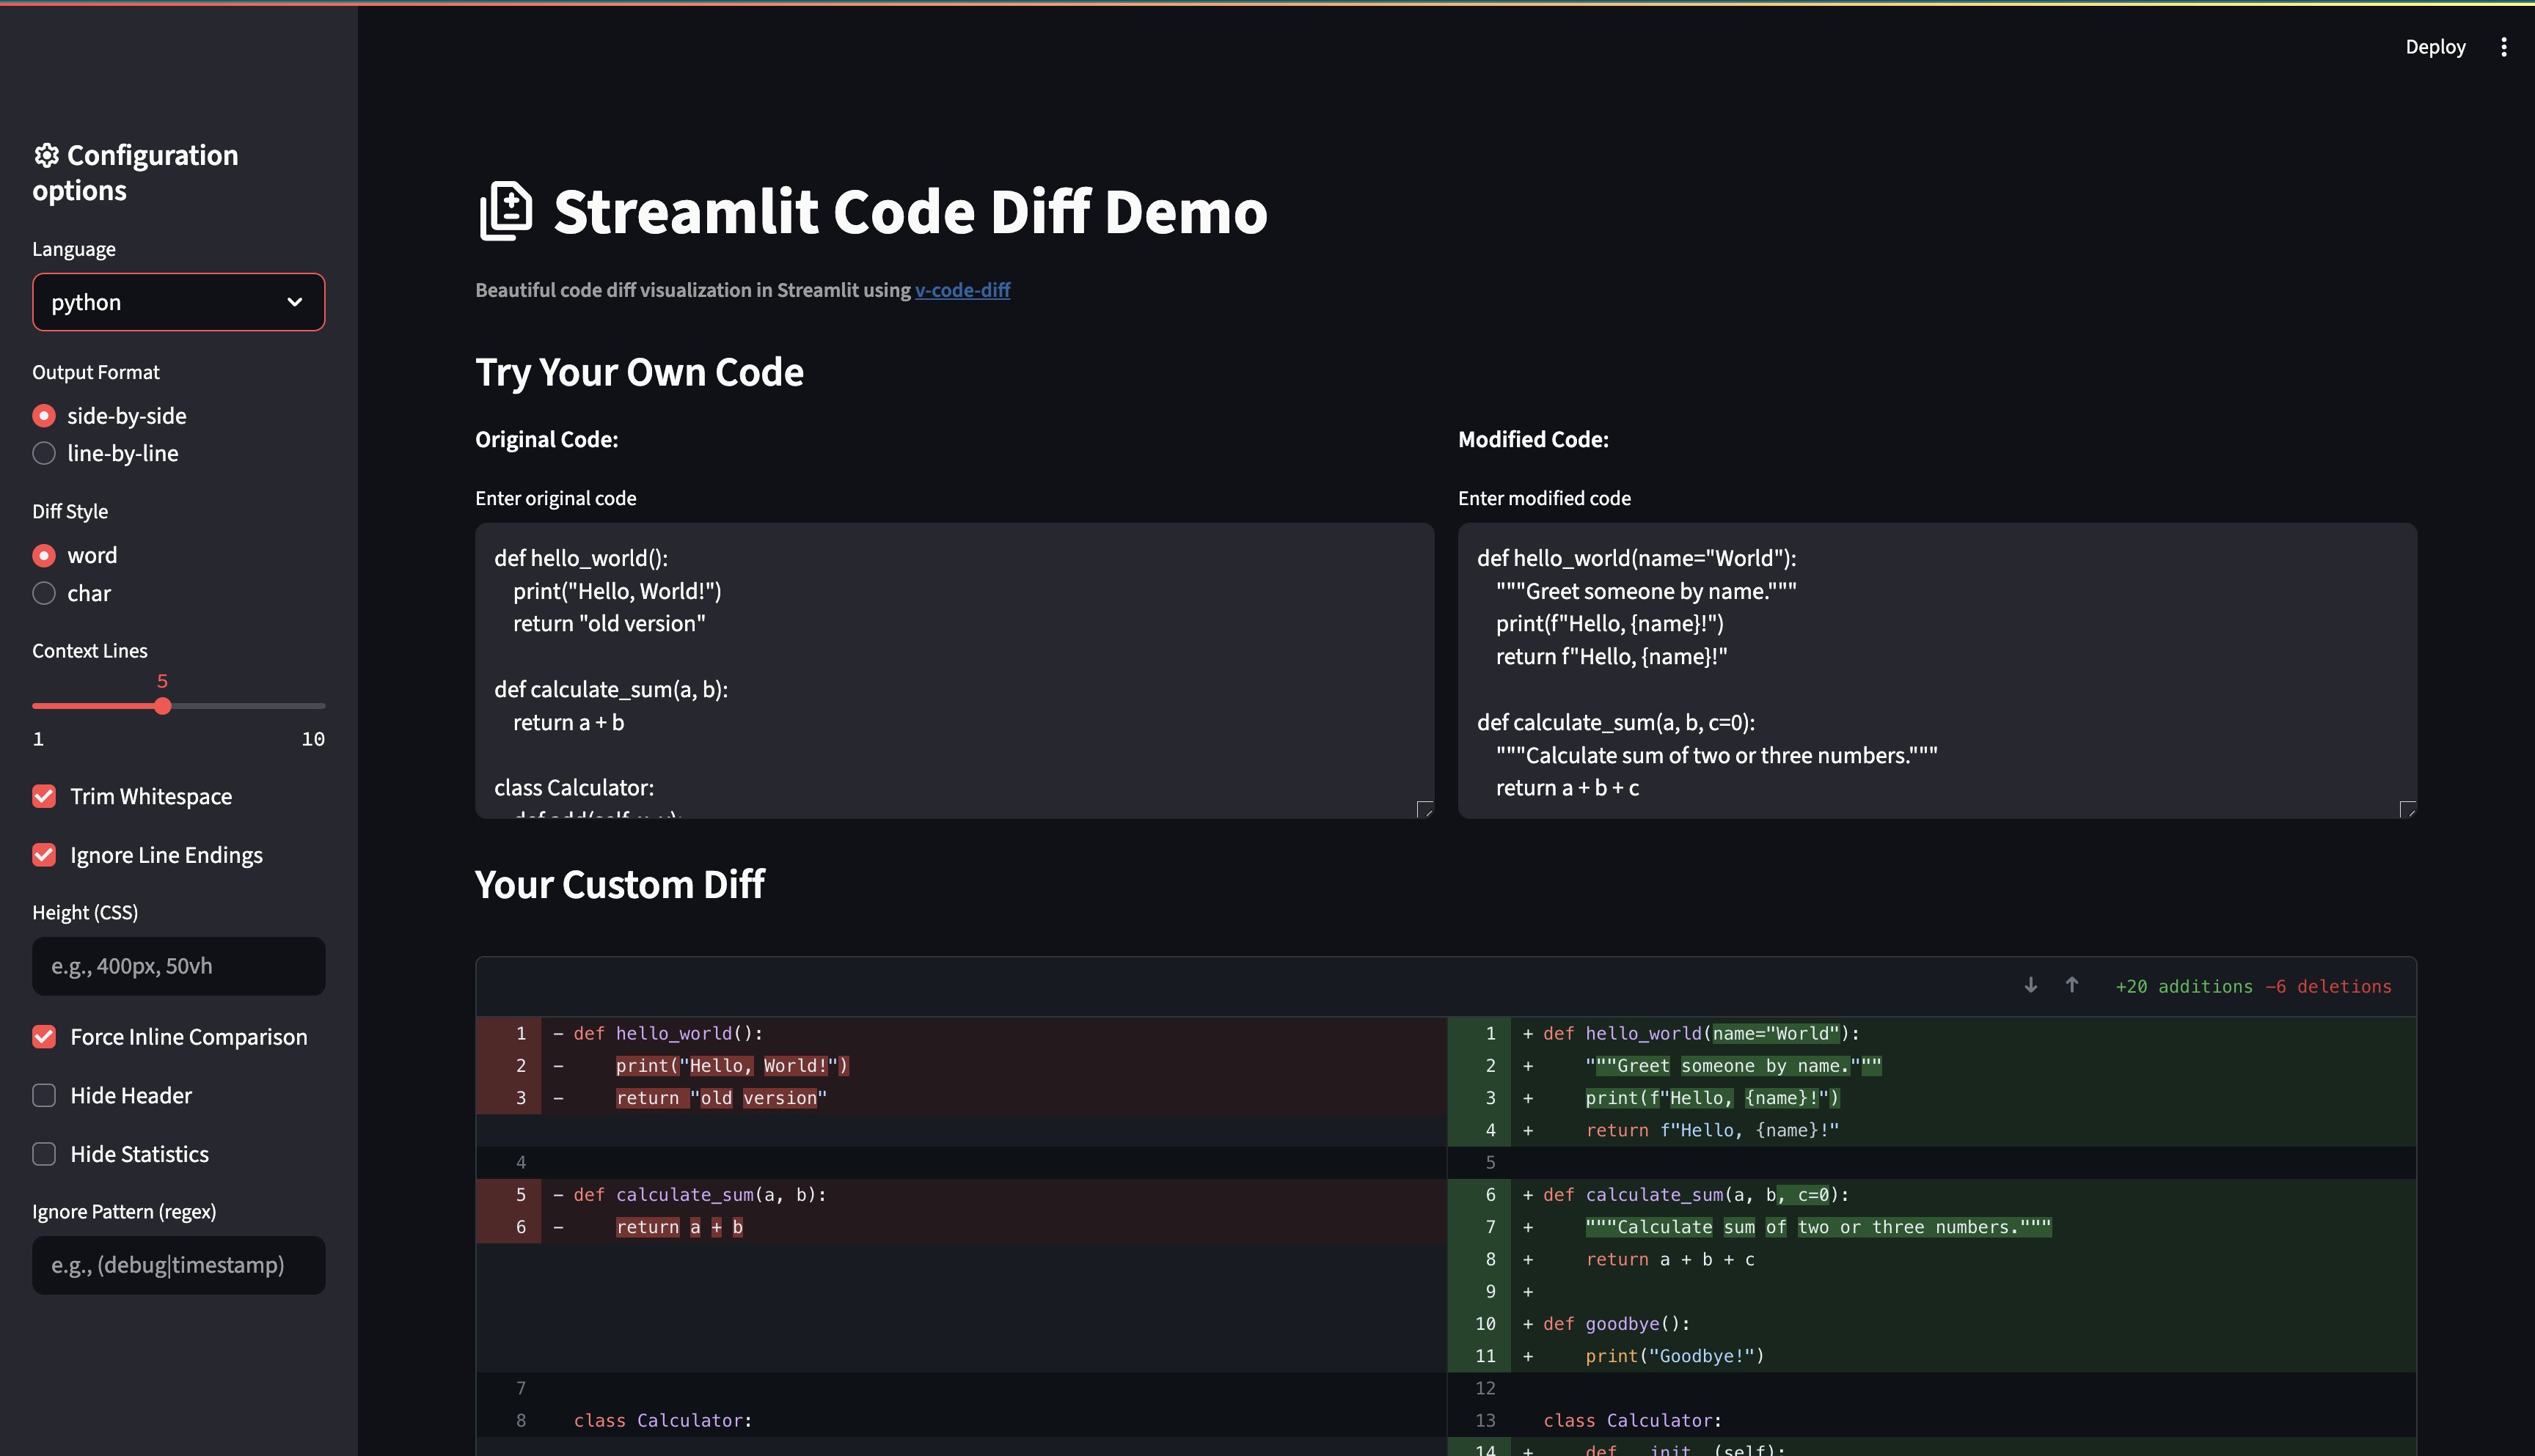2535x1456 pixels.
Task: Click the Context Lines slider handle
Action: 163,706
